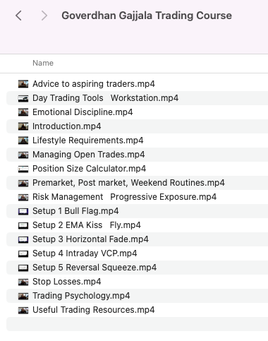Click the Setup 3 Horizontal Fade.mp4 icon
The height and width of the screenshot is (341, 268).
pyautogui.click(x=23, y=239)
